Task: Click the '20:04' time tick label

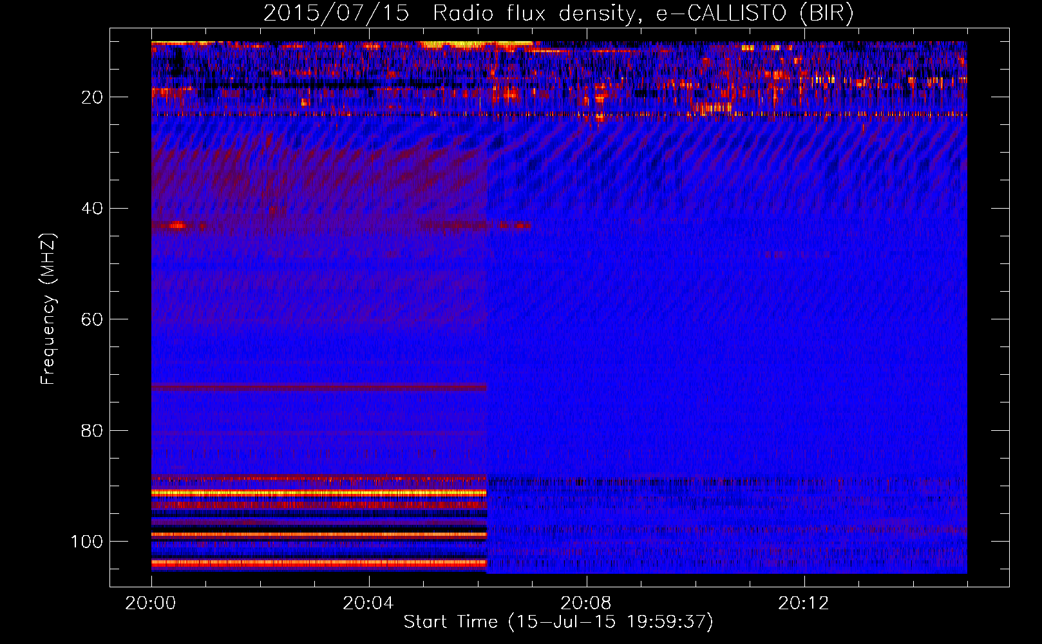Action: (x=368, y=603)
